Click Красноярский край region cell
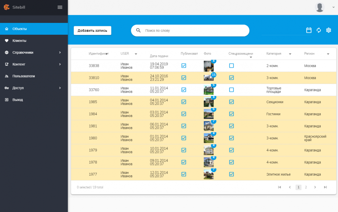 (315, 138)
